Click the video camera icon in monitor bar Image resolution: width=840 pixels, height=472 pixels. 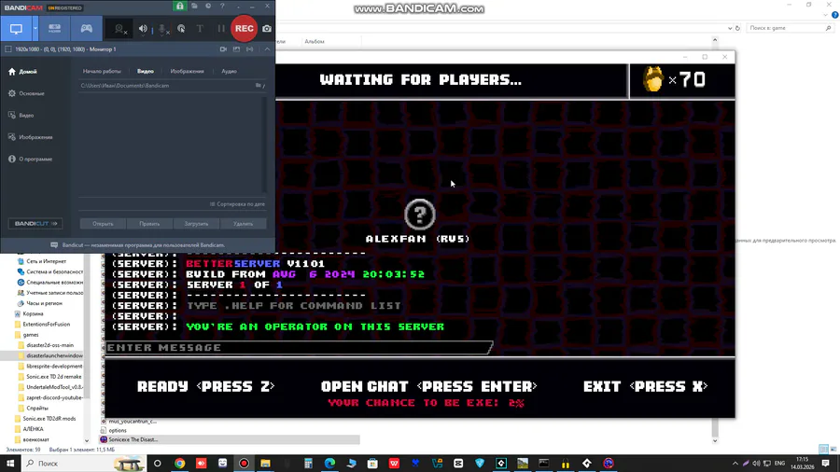click(x=223, y=49)
